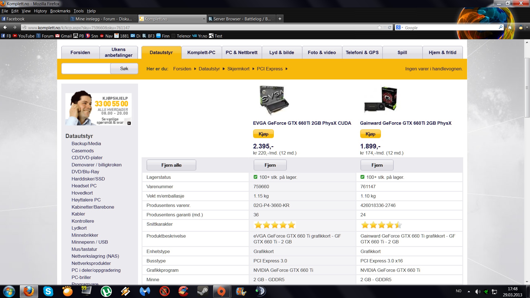This screenshot has height=298, width=530.
Task: Click the site search input field
Action: click(x=86, y=68)
